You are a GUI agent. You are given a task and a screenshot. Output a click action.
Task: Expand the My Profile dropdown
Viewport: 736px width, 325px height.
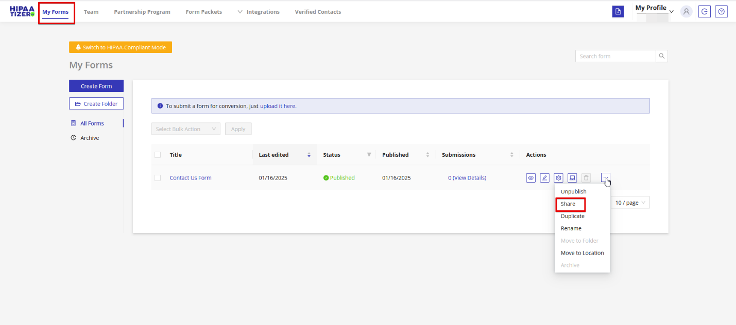coord(654,9)
